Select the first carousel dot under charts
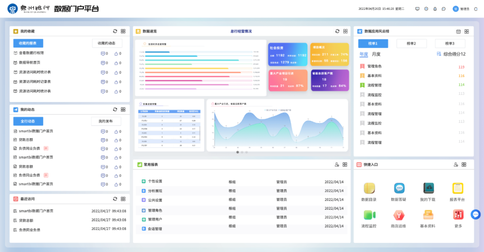The image size is (484, 252). (238, 152)
